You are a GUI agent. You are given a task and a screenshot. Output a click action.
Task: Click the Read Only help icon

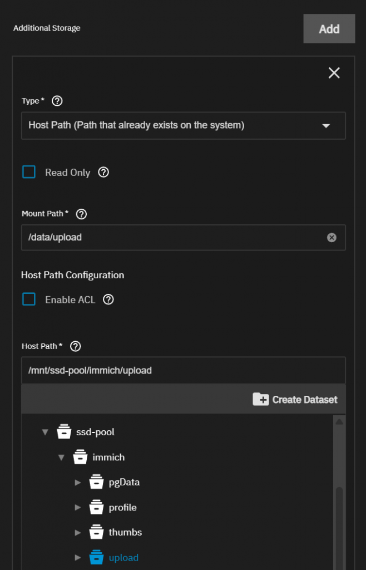click(x=103, y=172)
